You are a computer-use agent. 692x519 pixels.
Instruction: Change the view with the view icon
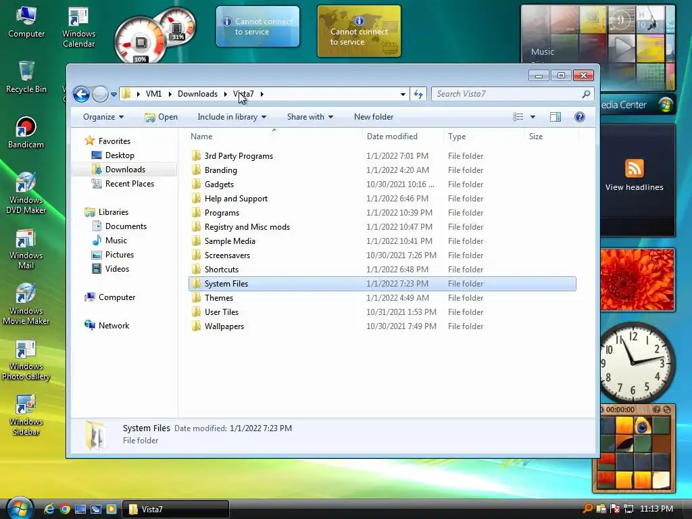tap(518, 117)
